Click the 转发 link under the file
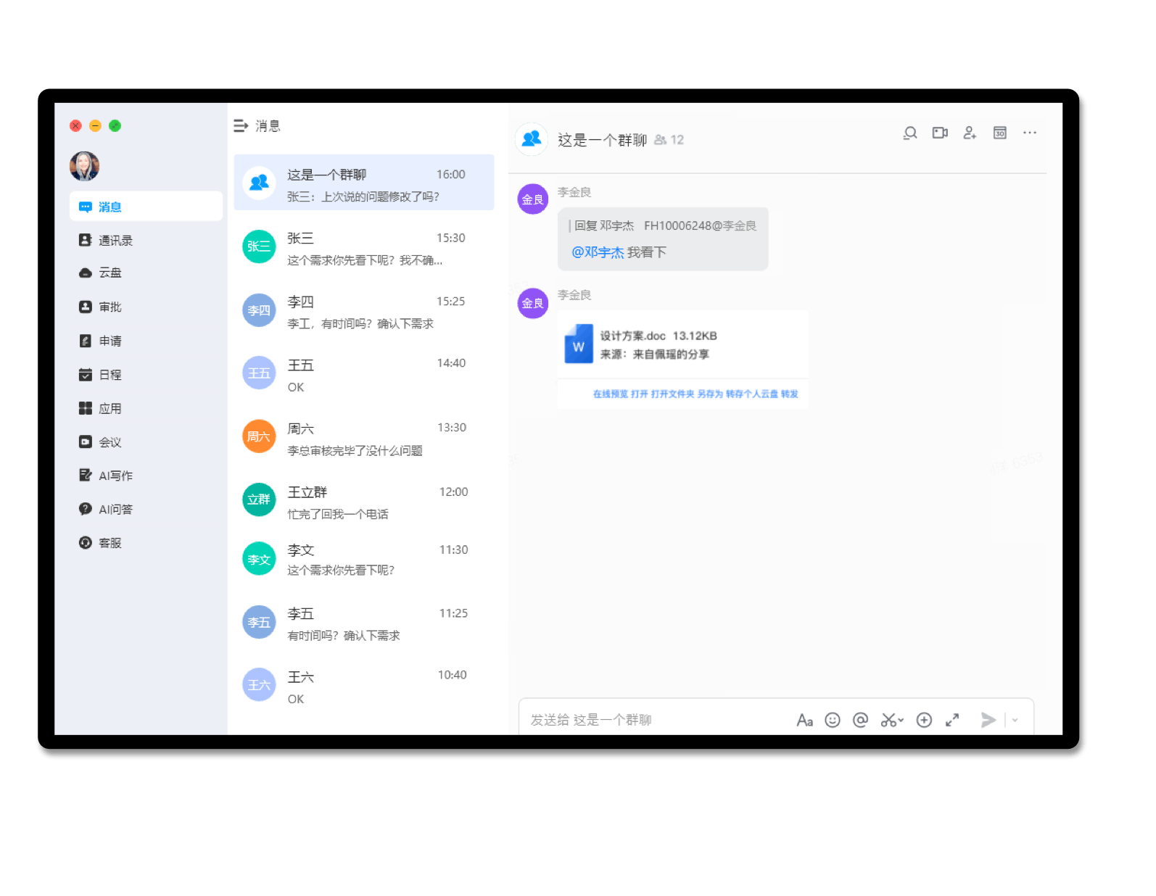 (789, 394)
